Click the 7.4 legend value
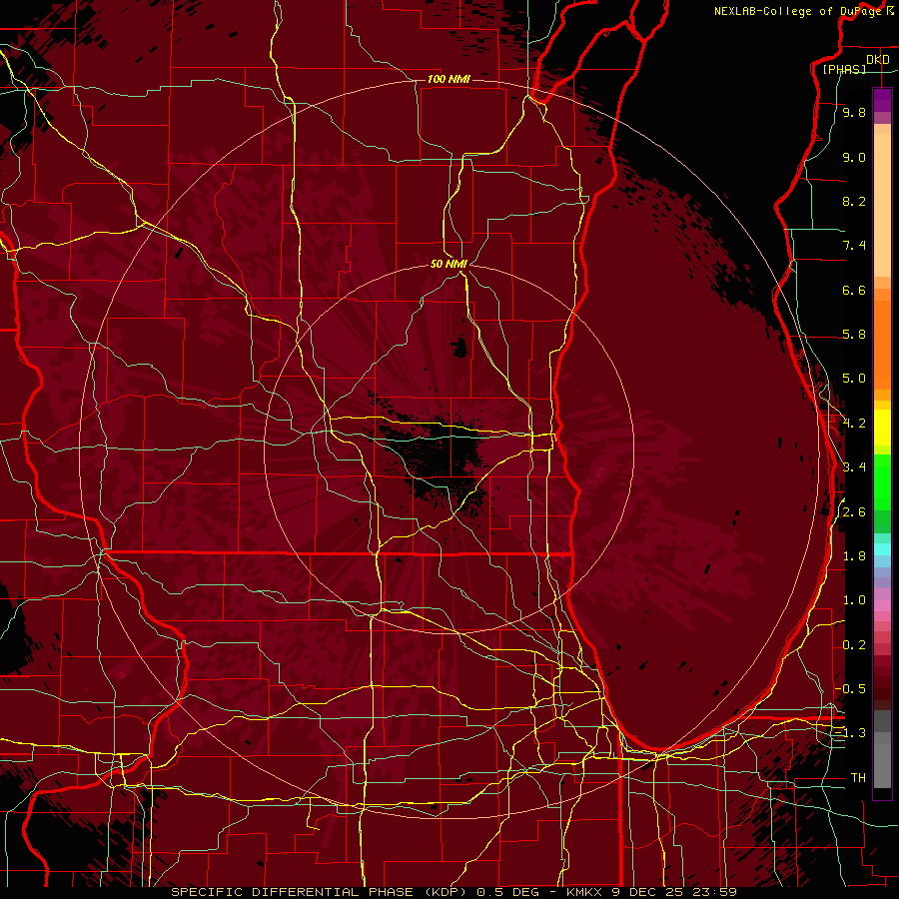 click(854, 246)
